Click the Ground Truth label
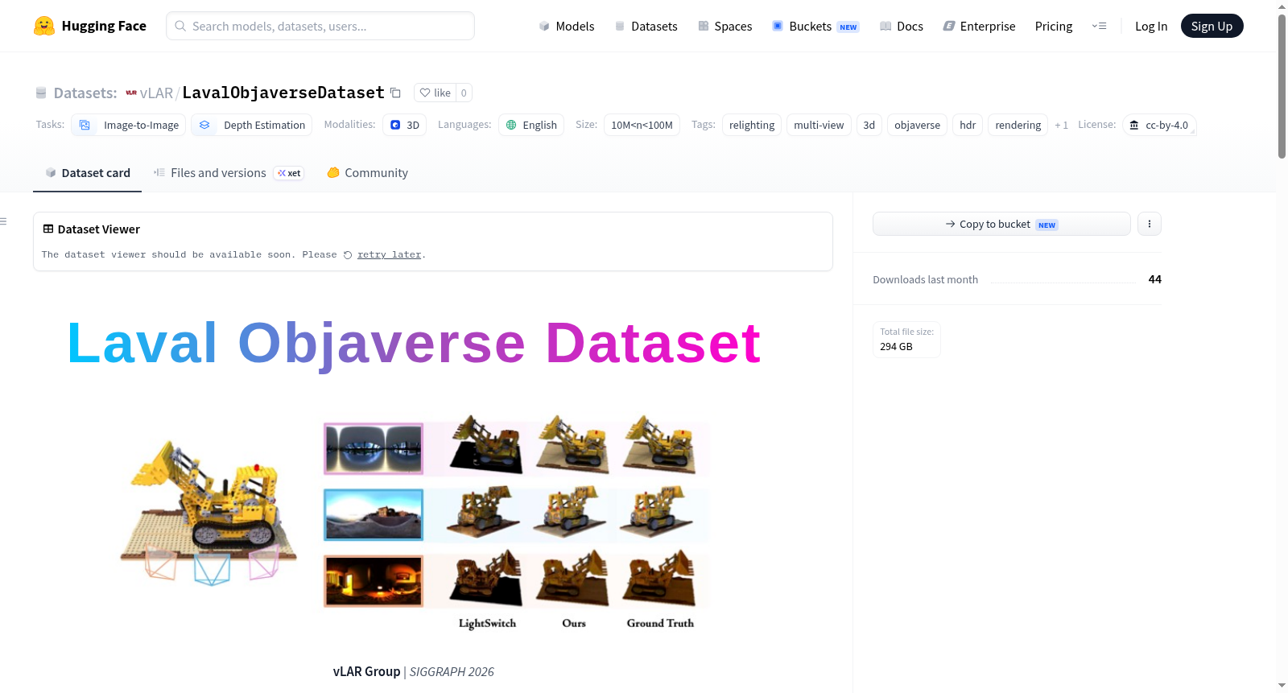1288x693 pixels. coord(660,623)
